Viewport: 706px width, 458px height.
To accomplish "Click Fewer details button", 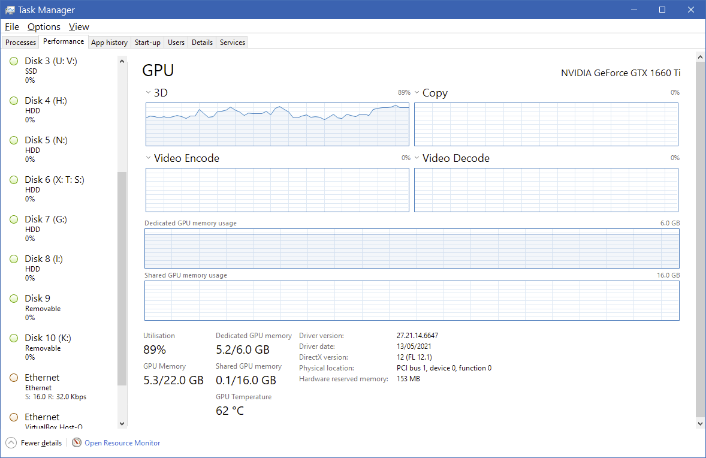I will 34,442.
